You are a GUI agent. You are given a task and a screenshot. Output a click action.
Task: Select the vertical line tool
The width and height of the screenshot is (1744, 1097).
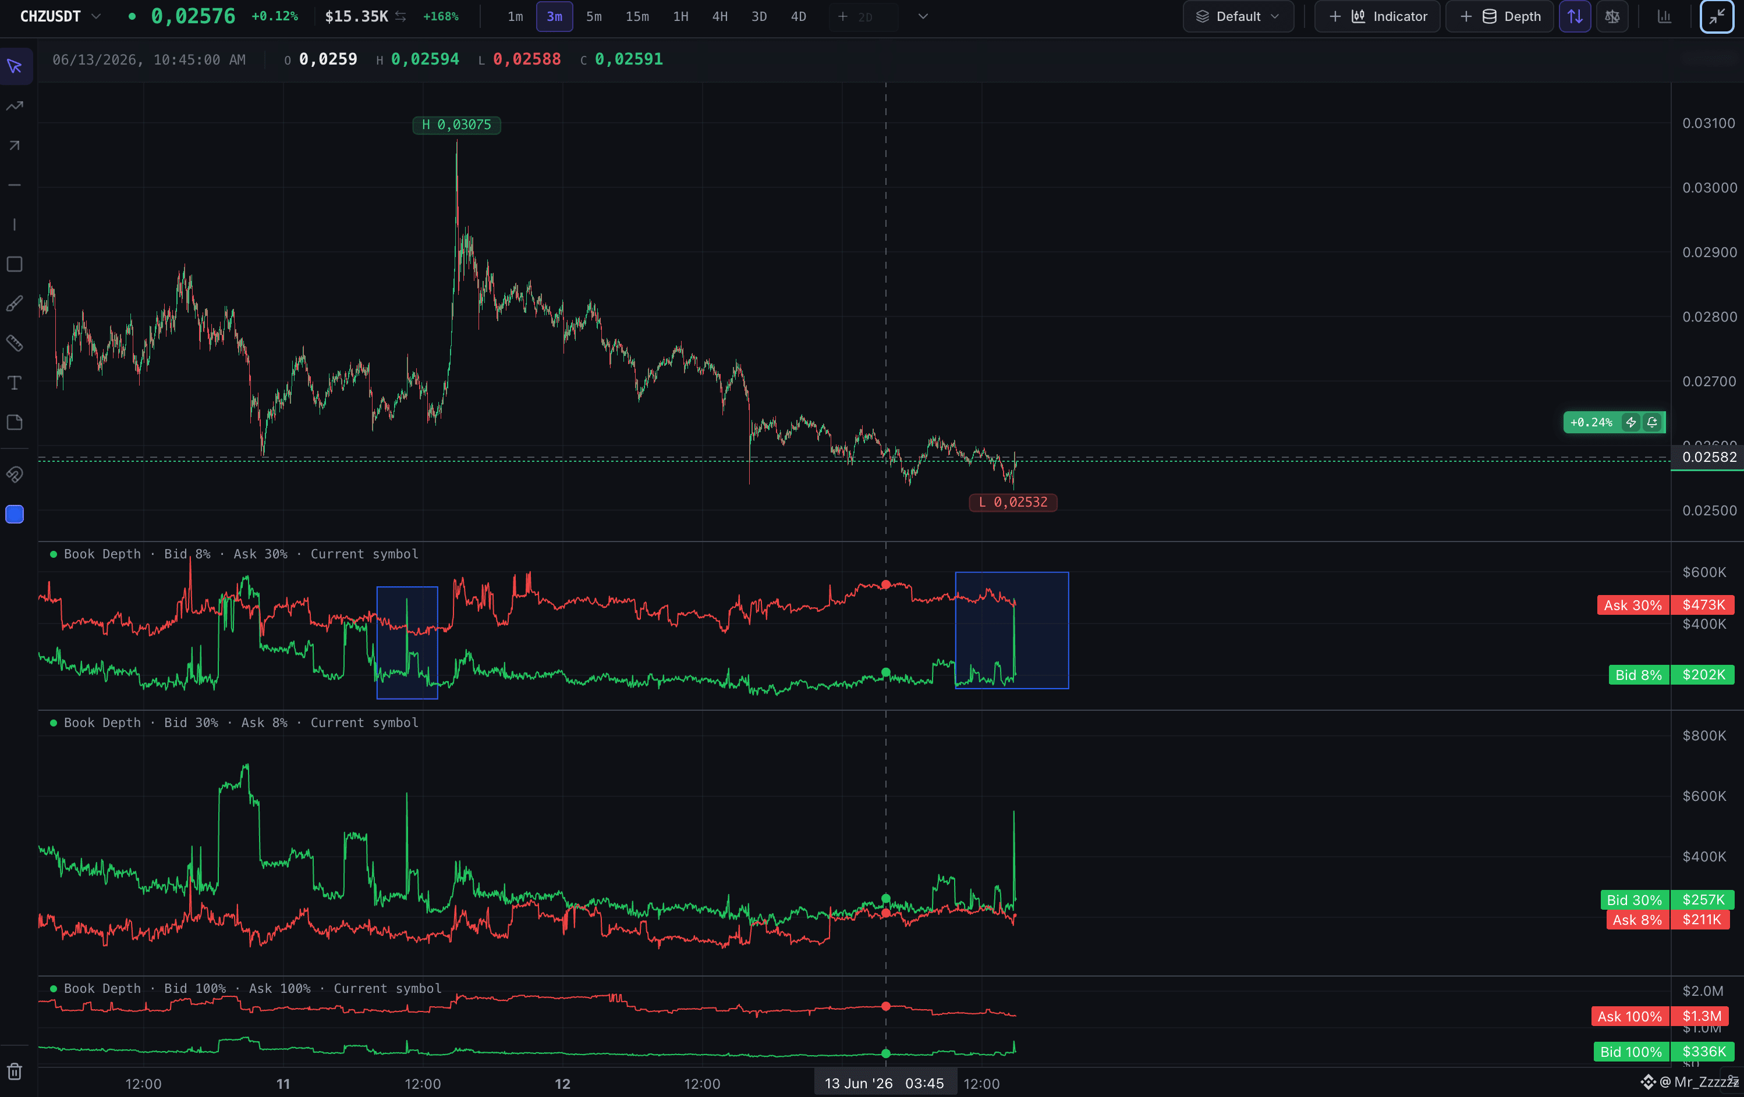click(15, 225)
